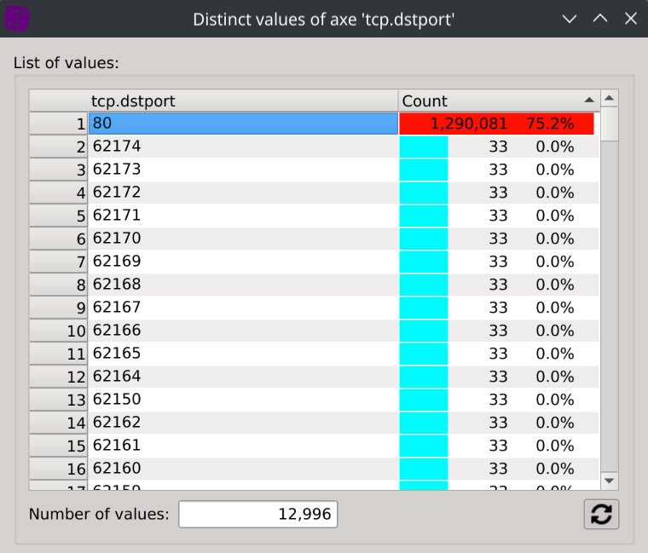The image size is (648, 553).
Task: Click row header number 10
Action: coord(58,331)
